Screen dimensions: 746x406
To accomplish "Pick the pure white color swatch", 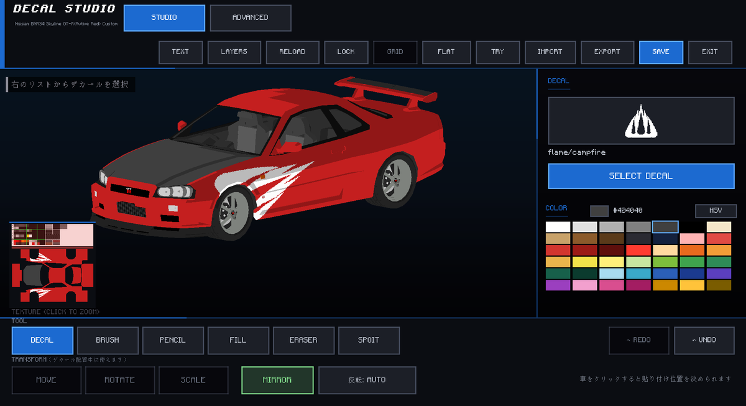I will (x=558, y=227).
